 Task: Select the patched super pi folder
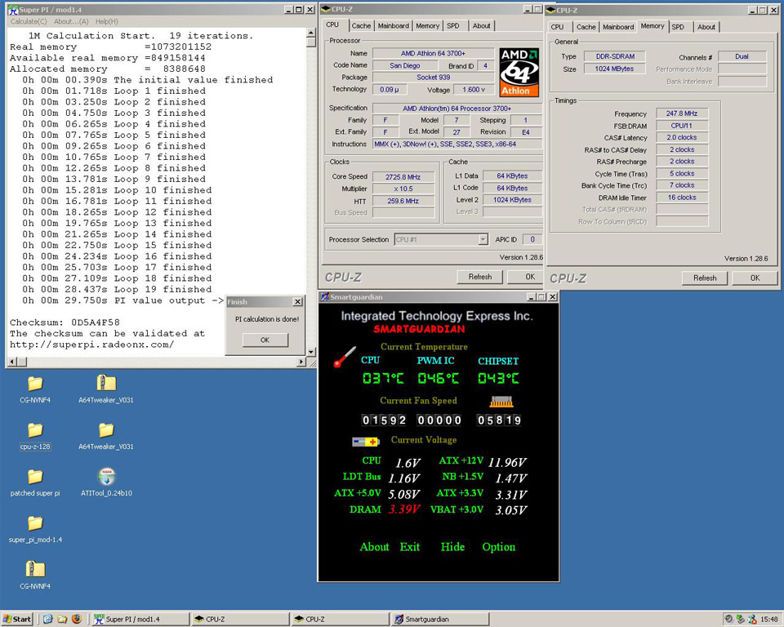pos(34,477)
